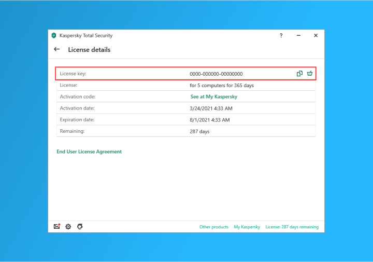
Task: Open Settings via the gear icon
Action: [68, 227]
